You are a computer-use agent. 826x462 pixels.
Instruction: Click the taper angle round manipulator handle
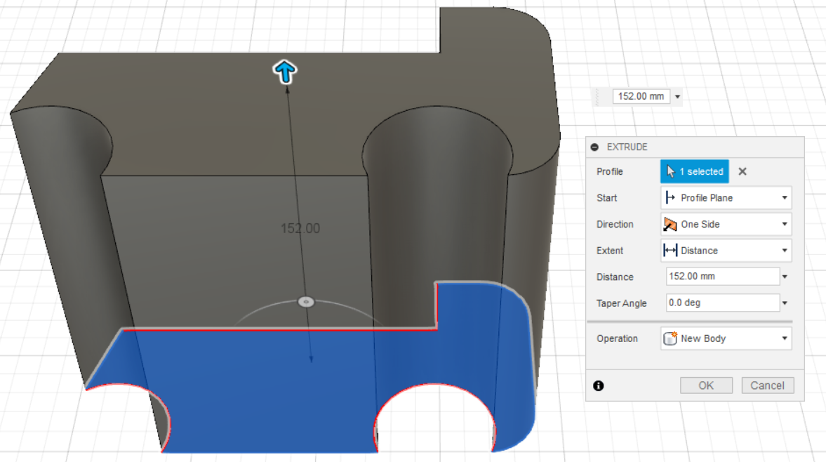point(306,302)
